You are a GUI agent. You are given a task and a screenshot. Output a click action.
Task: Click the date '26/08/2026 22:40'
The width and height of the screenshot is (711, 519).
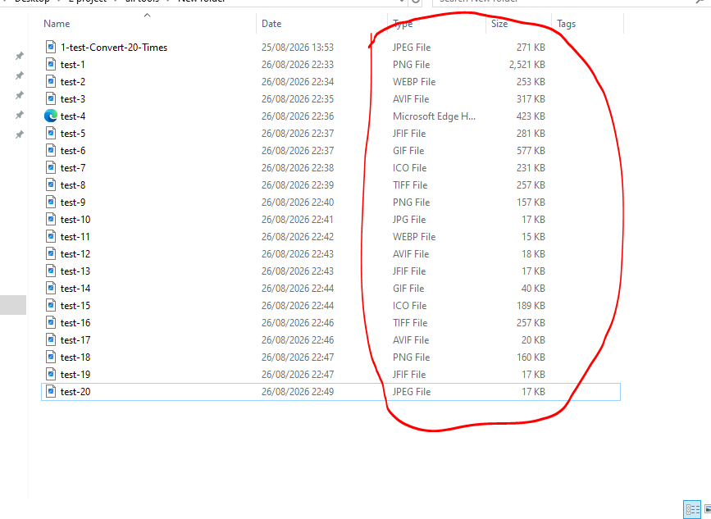[298, 203]
